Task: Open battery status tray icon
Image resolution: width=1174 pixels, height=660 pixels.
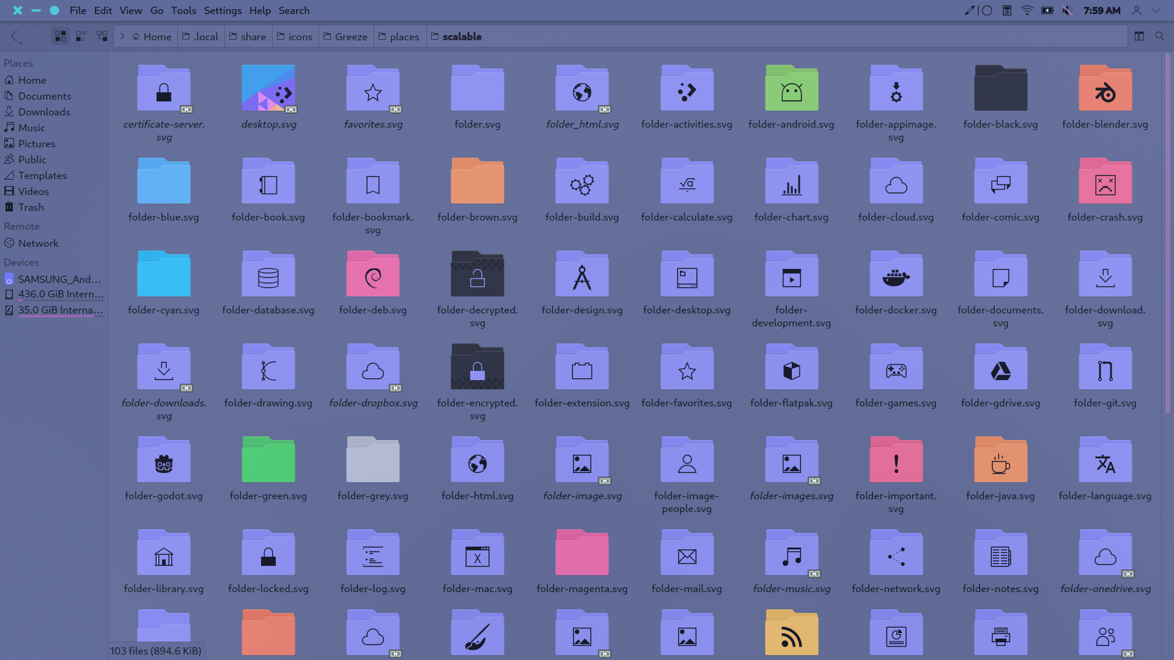Action: point(1047,10)
